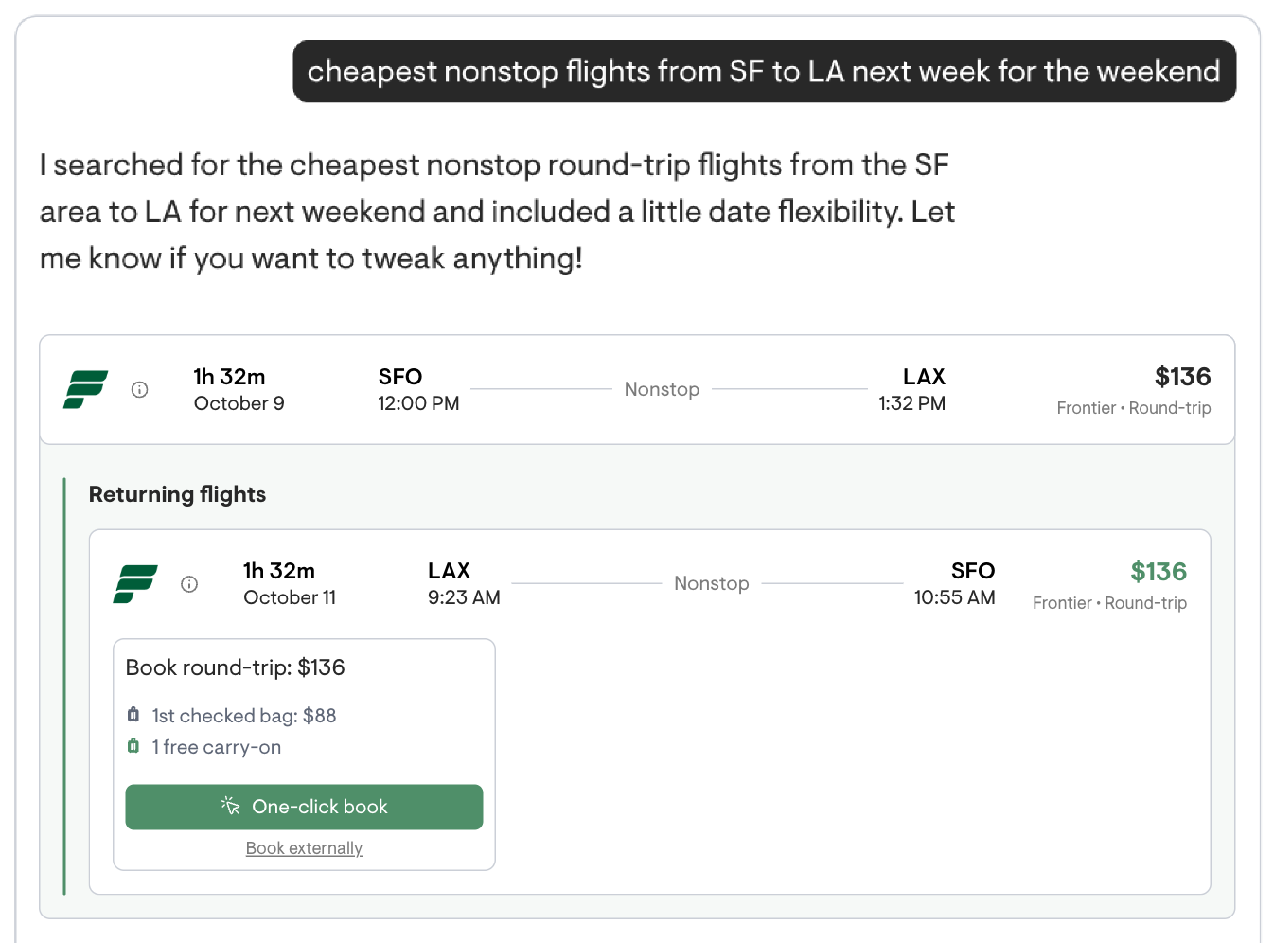The width and height of the screenshot is (1274, 943).
Task: Follow the Book externally link
Action: tap(304, 848)
